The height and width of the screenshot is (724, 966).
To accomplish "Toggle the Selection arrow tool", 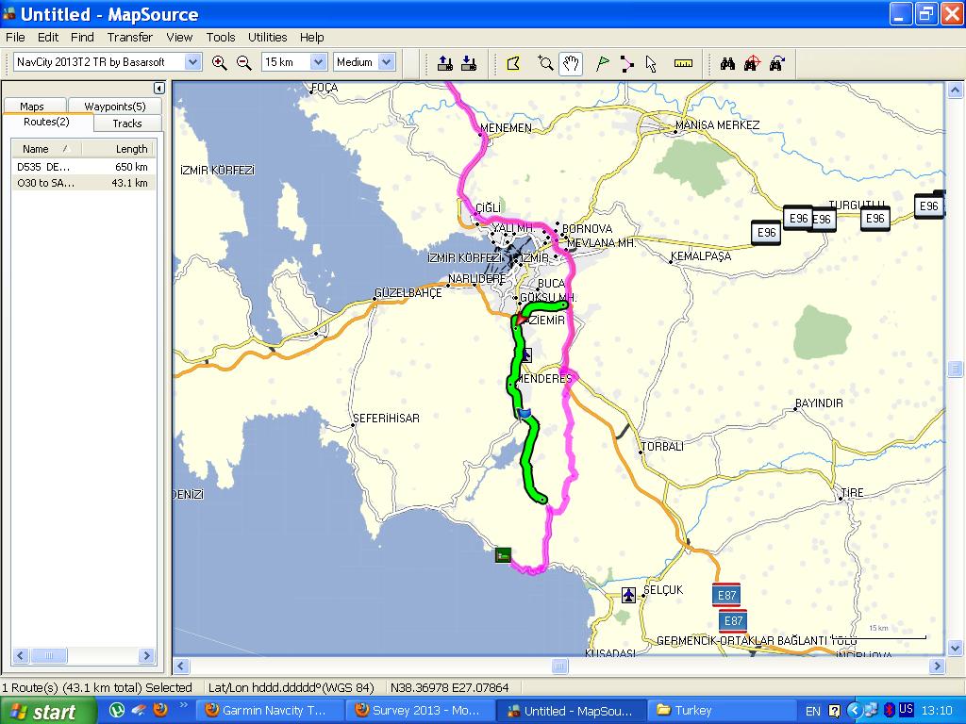I will click(x=651, y=63).
